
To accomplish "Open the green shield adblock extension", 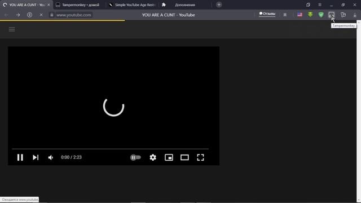I will tap(321, 15).
